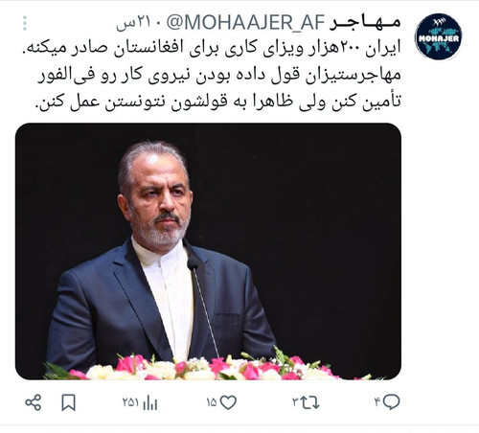
Task: Click the retweet count ۳
Action: (295, 402)
